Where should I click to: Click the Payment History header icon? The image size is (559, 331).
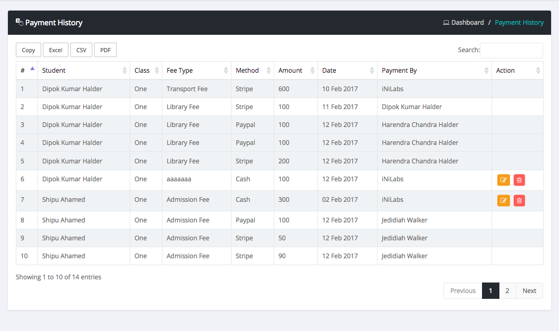coord(20,22)
